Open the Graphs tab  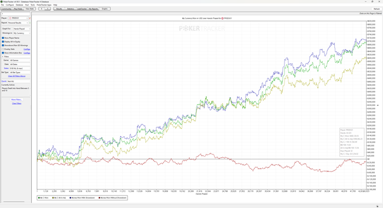pyautogui.click(x=105, y=9)
